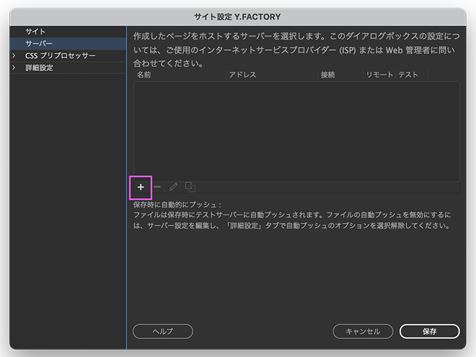This screenshot has height=357, width=476.
Task: Duplicate the server with the copy icon
Action: tap(190, 187)
